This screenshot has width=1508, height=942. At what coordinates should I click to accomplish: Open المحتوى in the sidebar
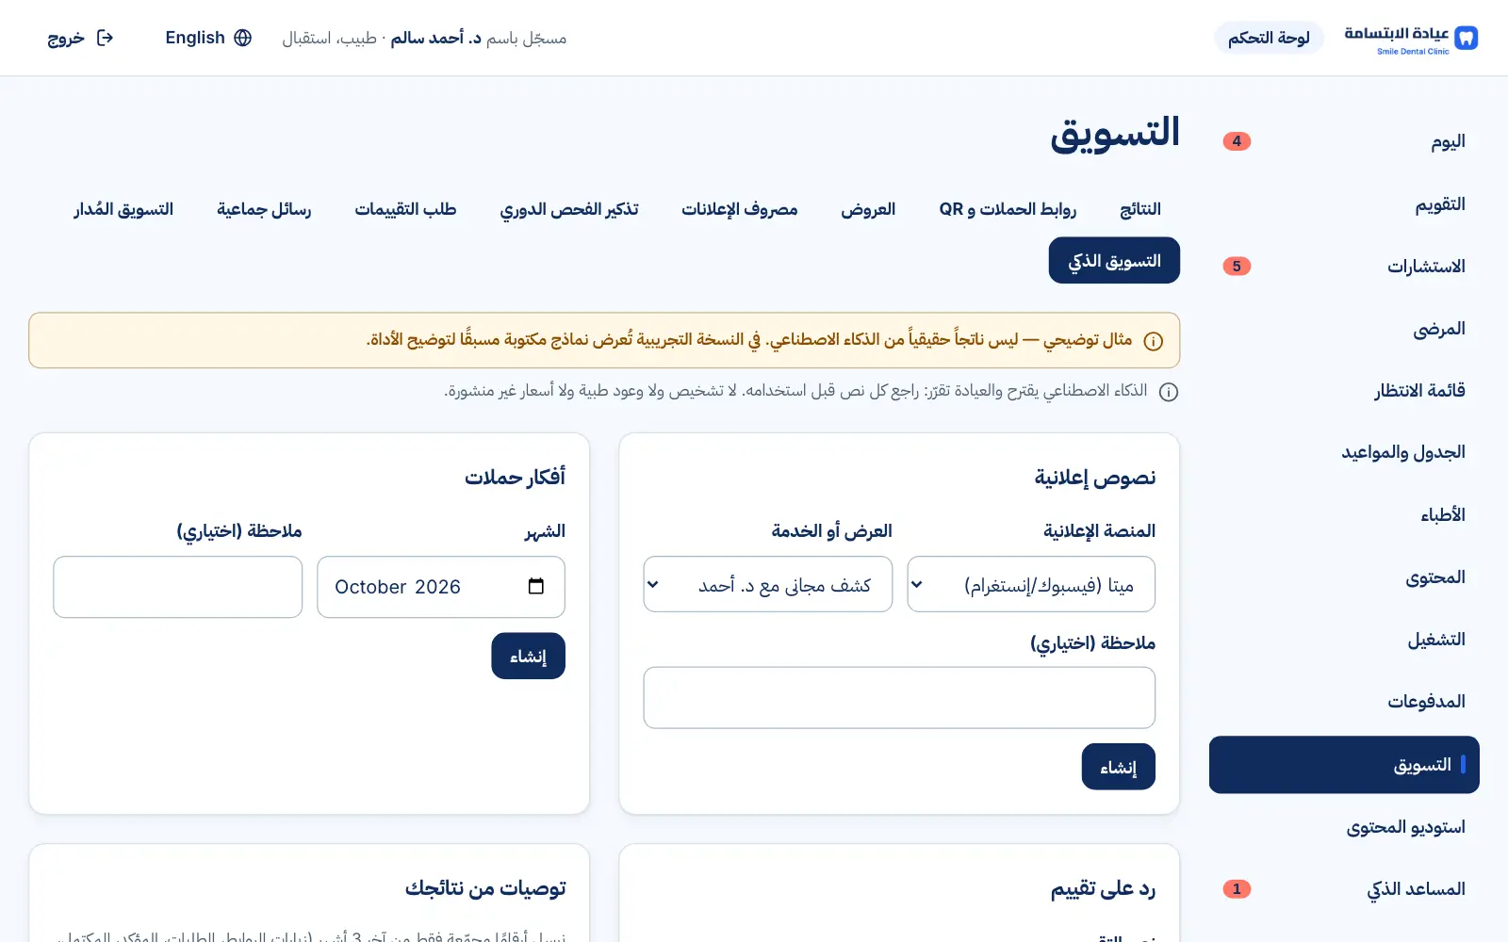tap(1344, 577)
